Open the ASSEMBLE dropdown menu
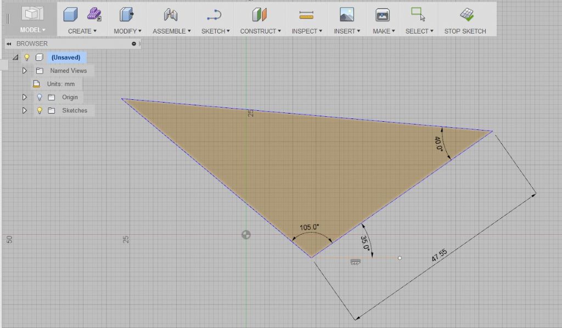The height and width of the screenshot is (328, 562). click(172, 31)
